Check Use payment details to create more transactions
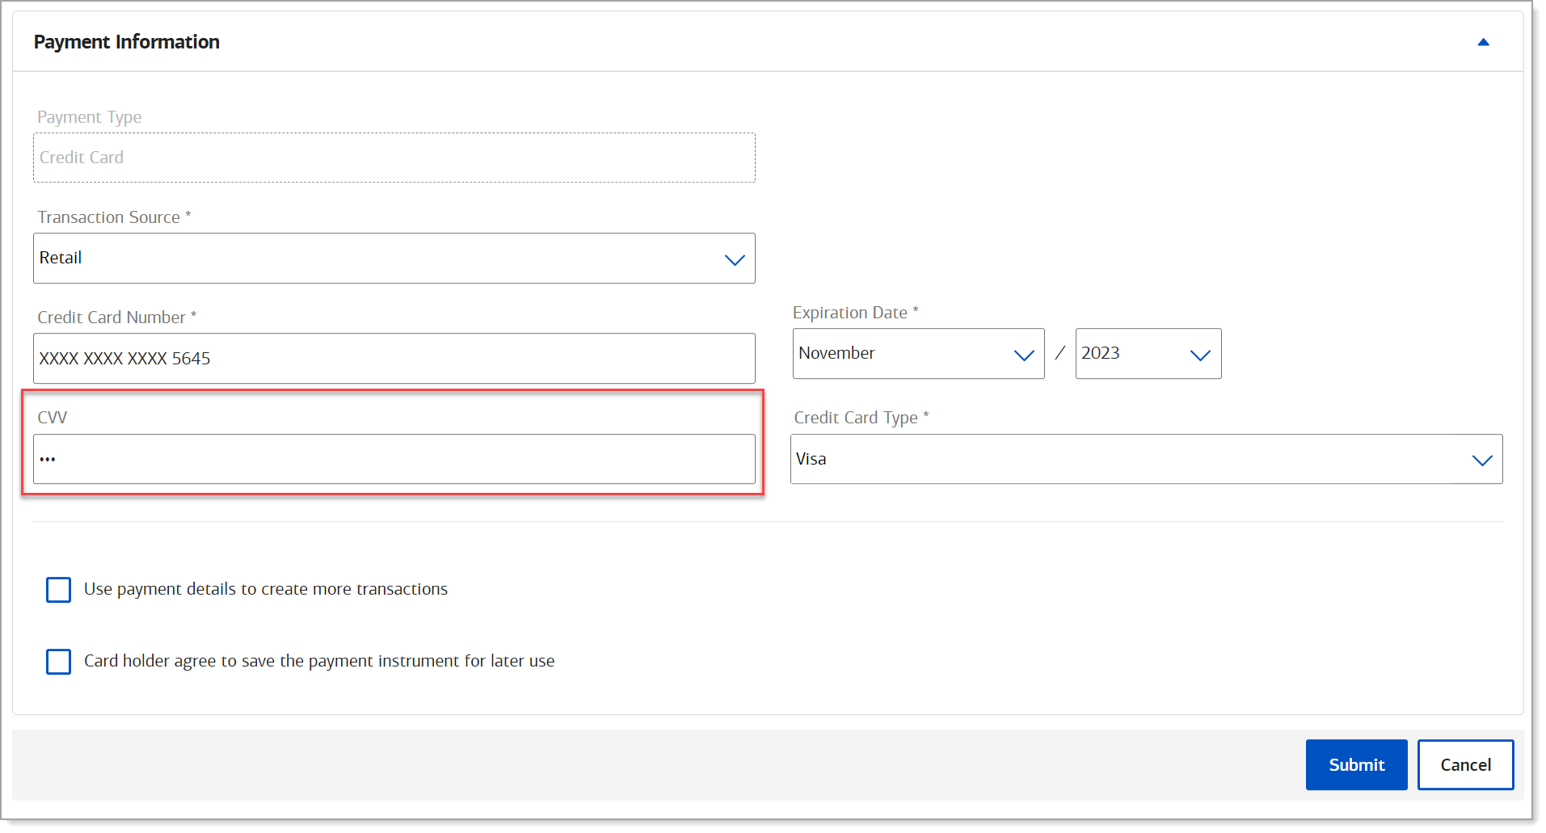The image size is (1546, 833). click(58, 590)
